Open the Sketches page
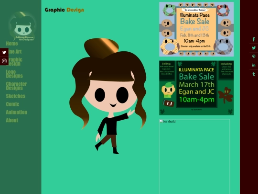The height and width of the screenshot is (194, 258). pos(16,96)
